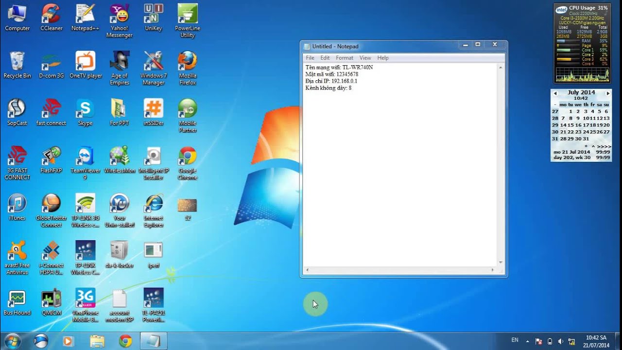This screenshot has width=622, height=350.
Task: Click the 'Địa chỉ IP: 192.168.0.1' line
Action: [x=331, y=81]
